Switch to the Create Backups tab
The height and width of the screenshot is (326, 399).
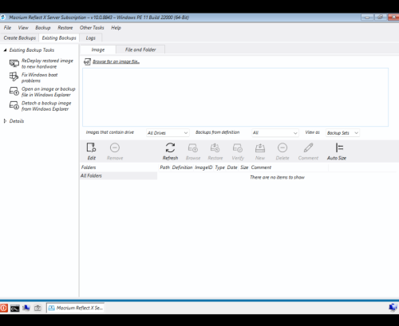click(20, 38)
